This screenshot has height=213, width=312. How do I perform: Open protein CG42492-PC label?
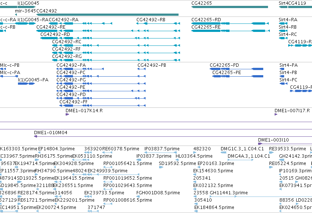pyautogui.click(x=71, y=73)
